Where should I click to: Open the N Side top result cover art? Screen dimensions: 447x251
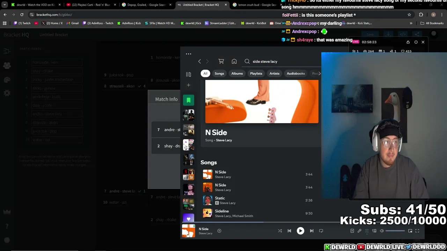[262, 102]
